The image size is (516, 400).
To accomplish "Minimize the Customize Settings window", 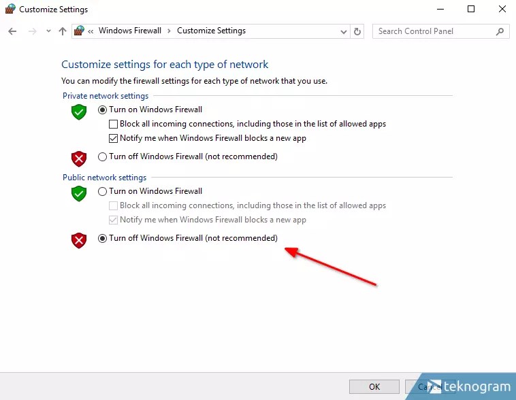I will coord(440,10).
